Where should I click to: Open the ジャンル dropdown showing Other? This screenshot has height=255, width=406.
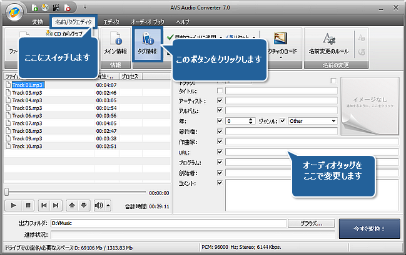pos(313,120)
